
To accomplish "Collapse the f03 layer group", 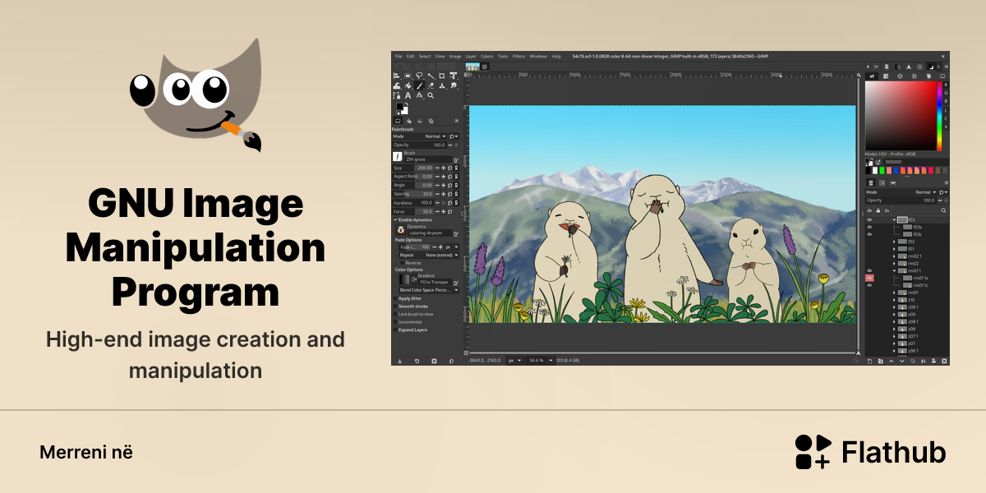I will (894, 220).
